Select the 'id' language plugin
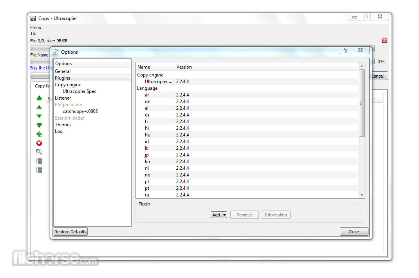The height and width of the screenshot is (278, 419). click(247, 142)
